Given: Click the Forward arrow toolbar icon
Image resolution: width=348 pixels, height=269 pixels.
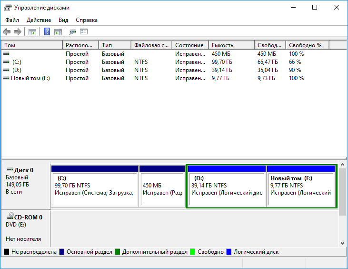Looking at the screenshot, I should coord(18,32).
